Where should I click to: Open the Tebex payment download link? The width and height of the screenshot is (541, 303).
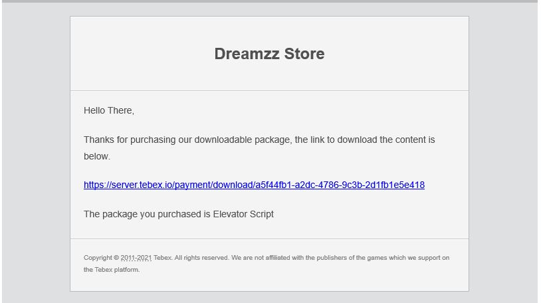pyautogui.click(x=254, y=185)
